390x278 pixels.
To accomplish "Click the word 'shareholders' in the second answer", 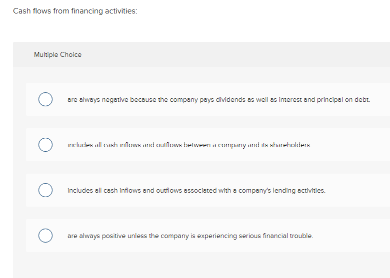I will [290, 145].
